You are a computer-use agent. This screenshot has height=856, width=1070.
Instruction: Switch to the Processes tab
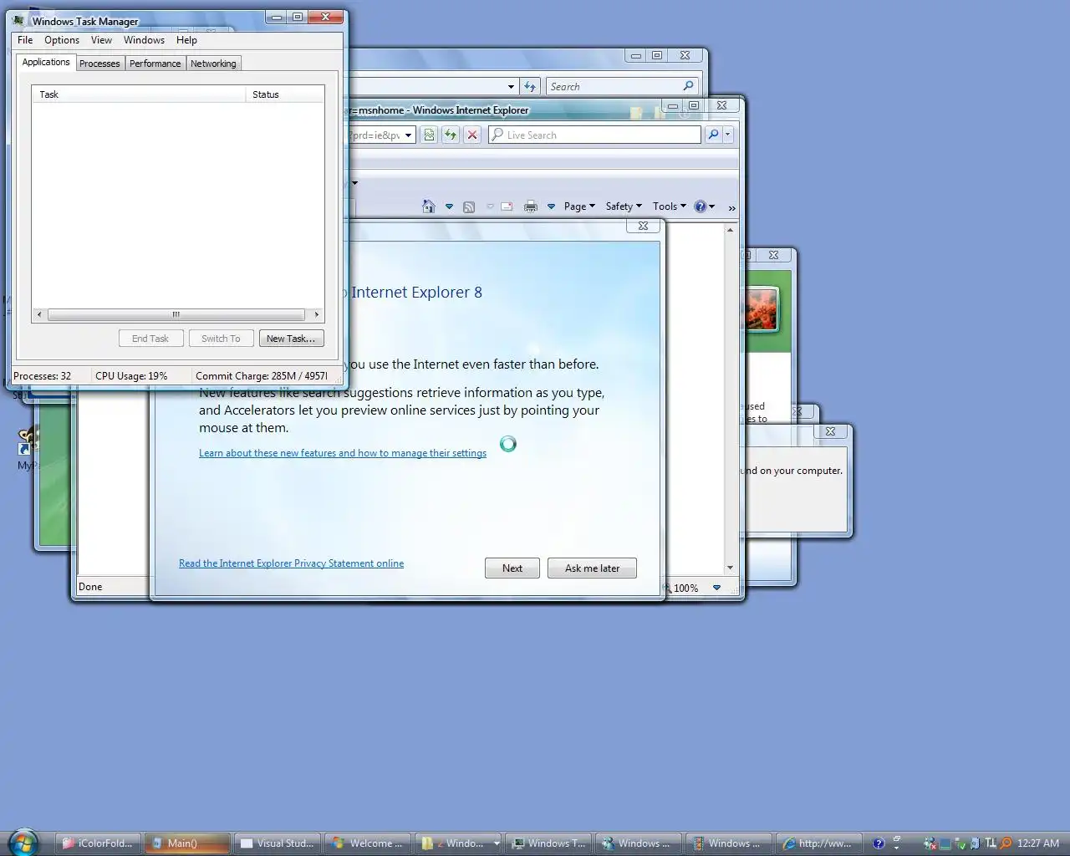pyautogui.click(x=99, y=64)
